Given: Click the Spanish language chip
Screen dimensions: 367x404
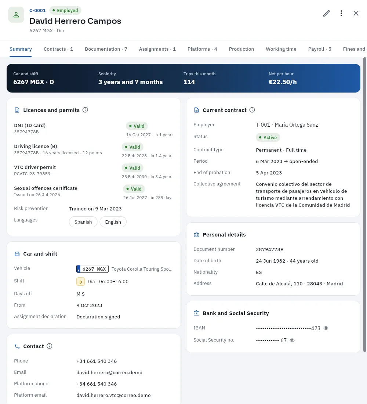Looking at the screenshot, I should [x=83, y=222].
